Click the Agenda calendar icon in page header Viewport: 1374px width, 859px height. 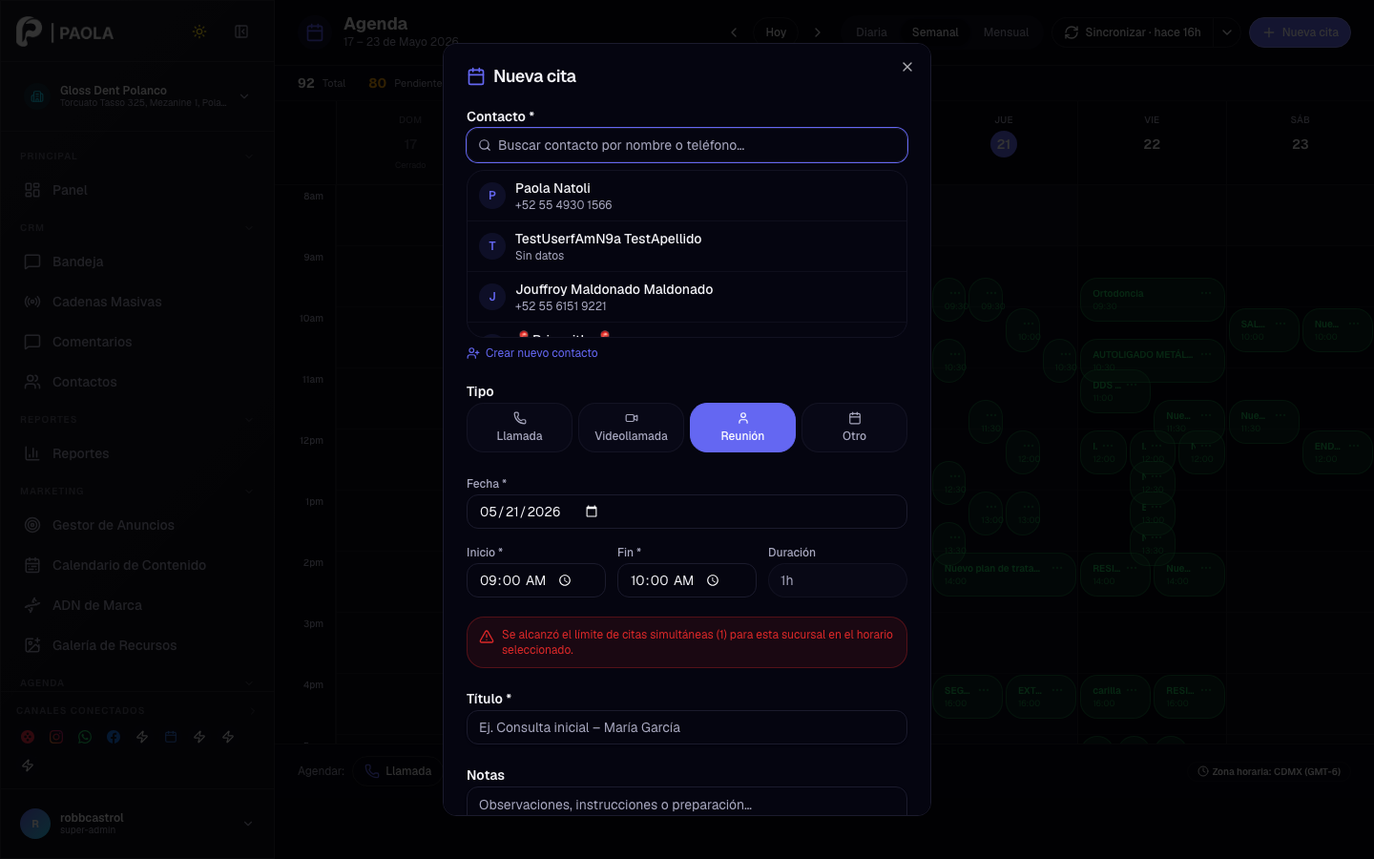[x=315, y=33]
